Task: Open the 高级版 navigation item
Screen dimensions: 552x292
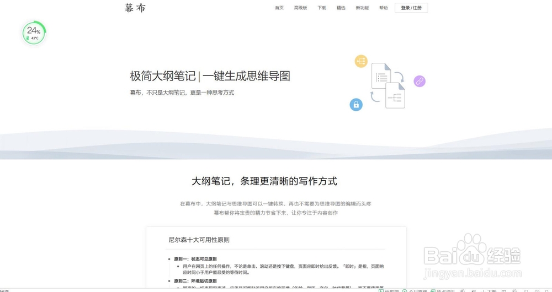Action: pos(300,8)
